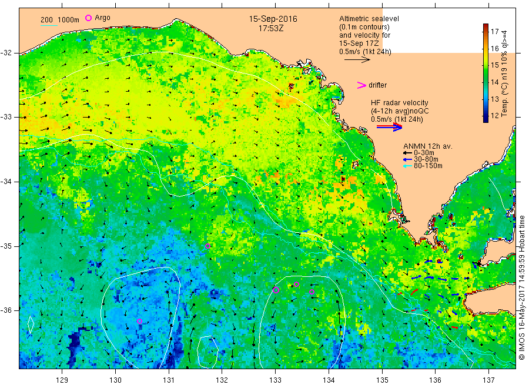Image resolution: width=529 pixels, height=388 pixels.
Task: Click the dark blue colorbar end near 12
Action: point(486,118)
